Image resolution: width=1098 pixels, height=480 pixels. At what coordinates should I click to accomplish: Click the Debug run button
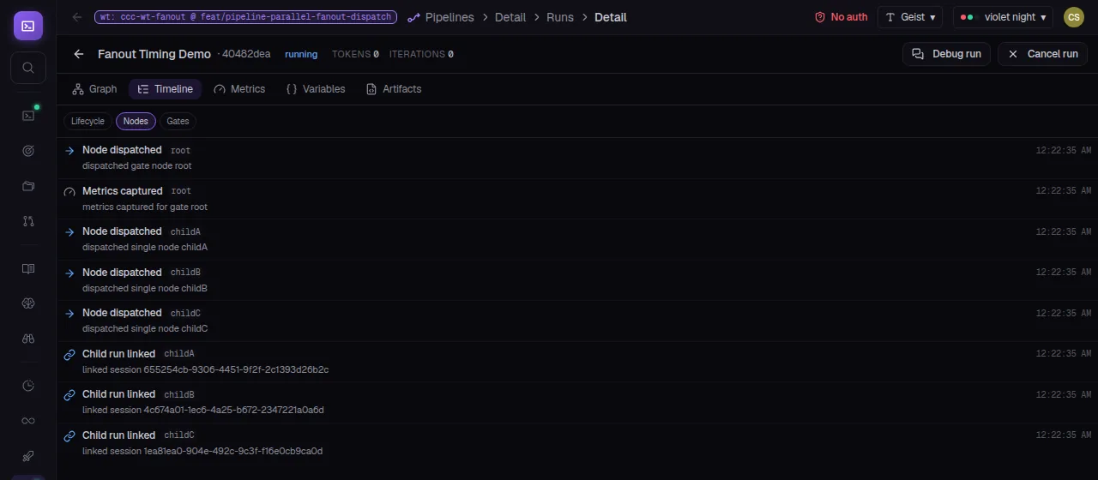click(946, 54)
